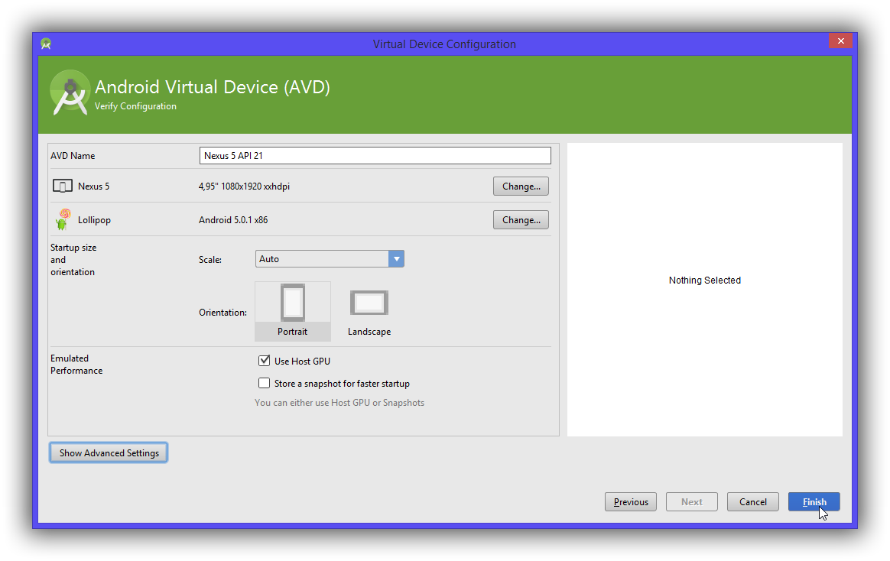Click the 'Nothing Selected' text in preview panel

[x=704, y=280]
